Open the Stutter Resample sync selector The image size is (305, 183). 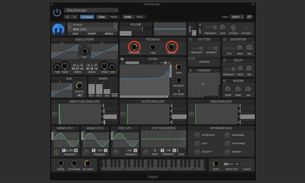[216, 48]
